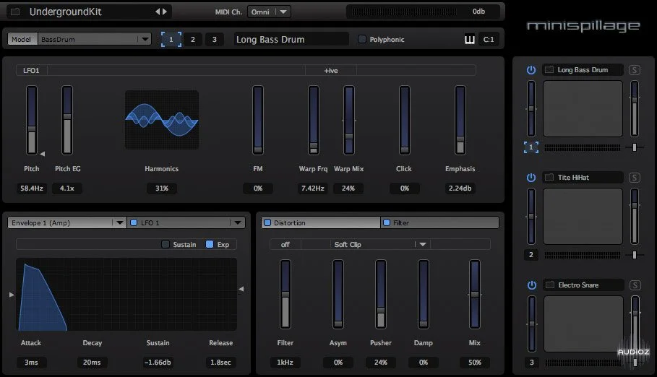
Task: Click the LFO1 modulation source label
Action: tap(31, 70)
